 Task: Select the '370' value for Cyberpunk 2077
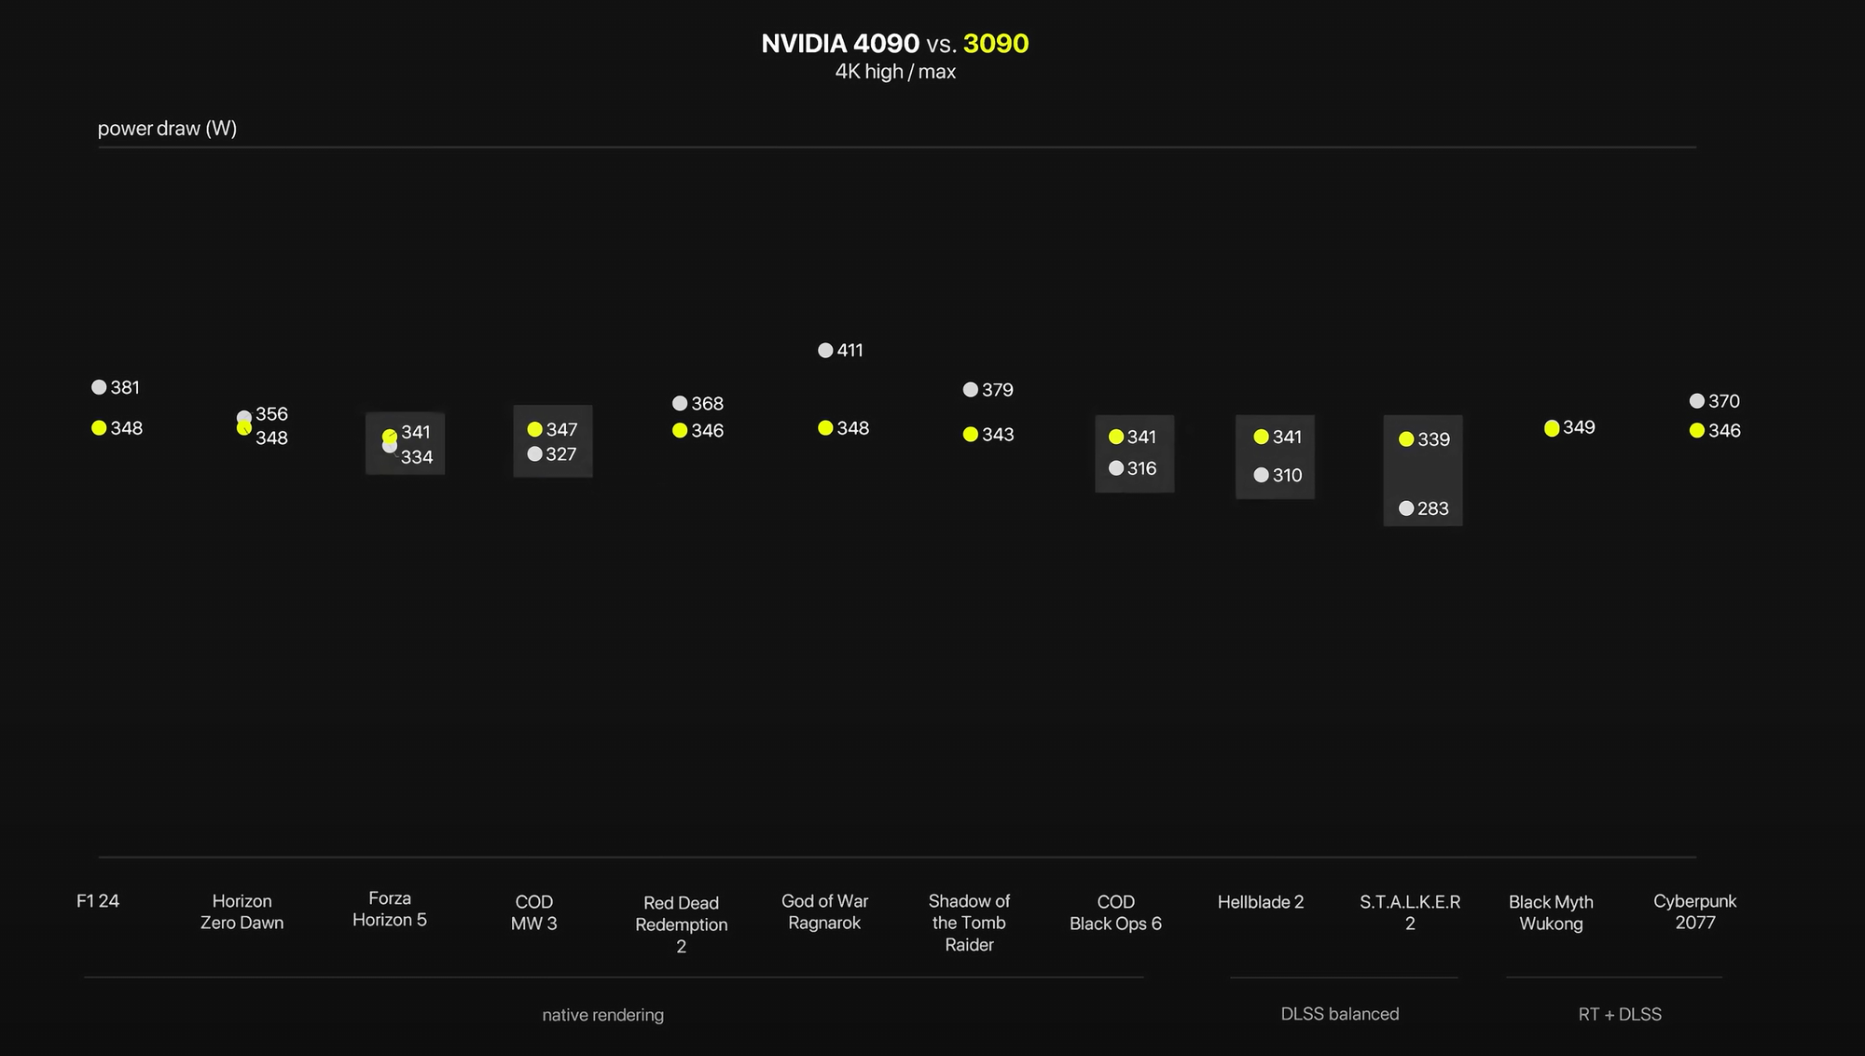[1724, 401]
